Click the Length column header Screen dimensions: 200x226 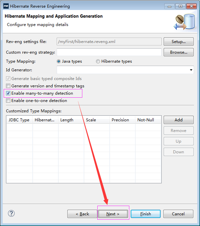(x=71, y=120)
